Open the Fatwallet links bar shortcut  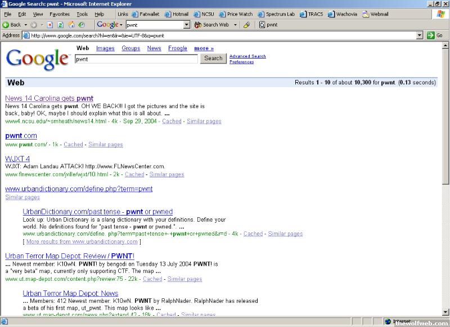(x=145, y=14)
